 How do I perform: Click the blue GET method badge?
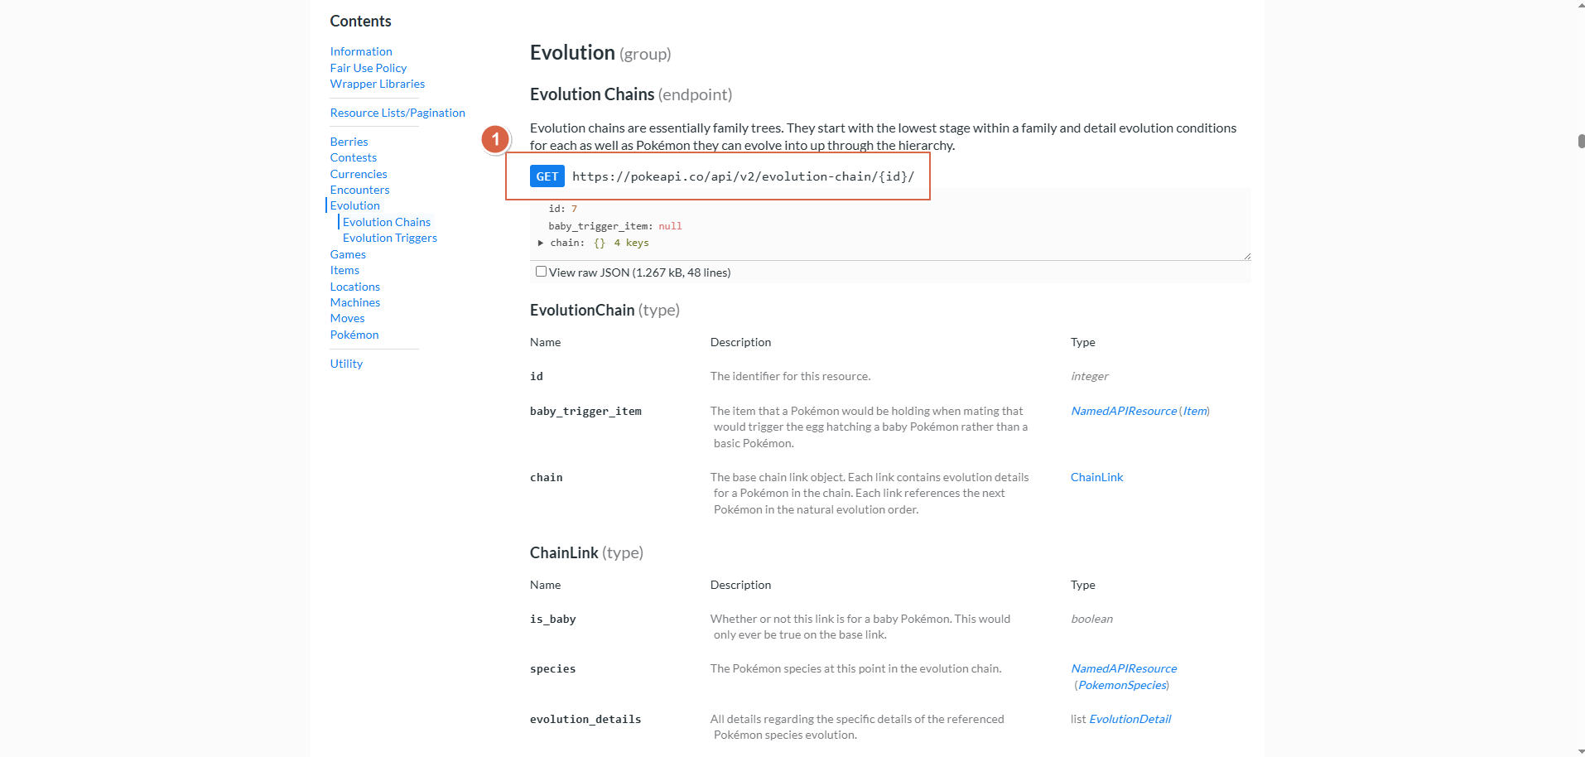point(547,176)
